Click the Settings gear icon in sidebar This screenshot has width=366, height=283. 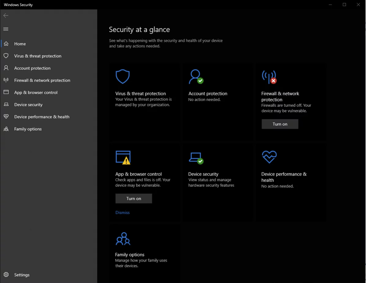(6, 275)
